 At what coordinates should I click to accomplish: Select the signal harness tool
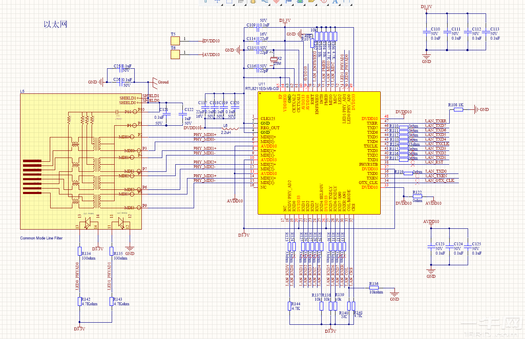(x=288, y=1)
